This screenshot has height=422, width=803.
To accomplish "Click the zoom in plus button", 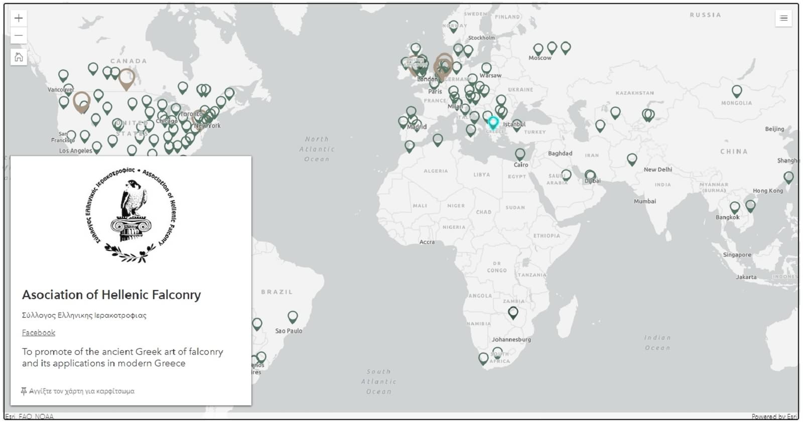I will 19,19.
